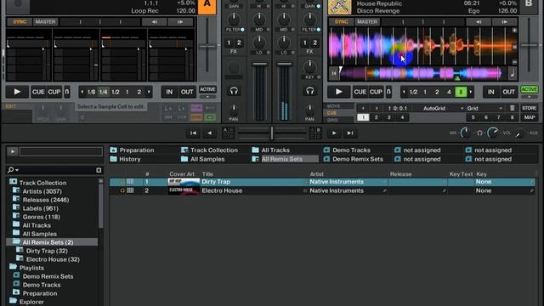Viewport: 544px width, 306px height.
Task: Toggle Deck B MASTER
Action: 367,22
